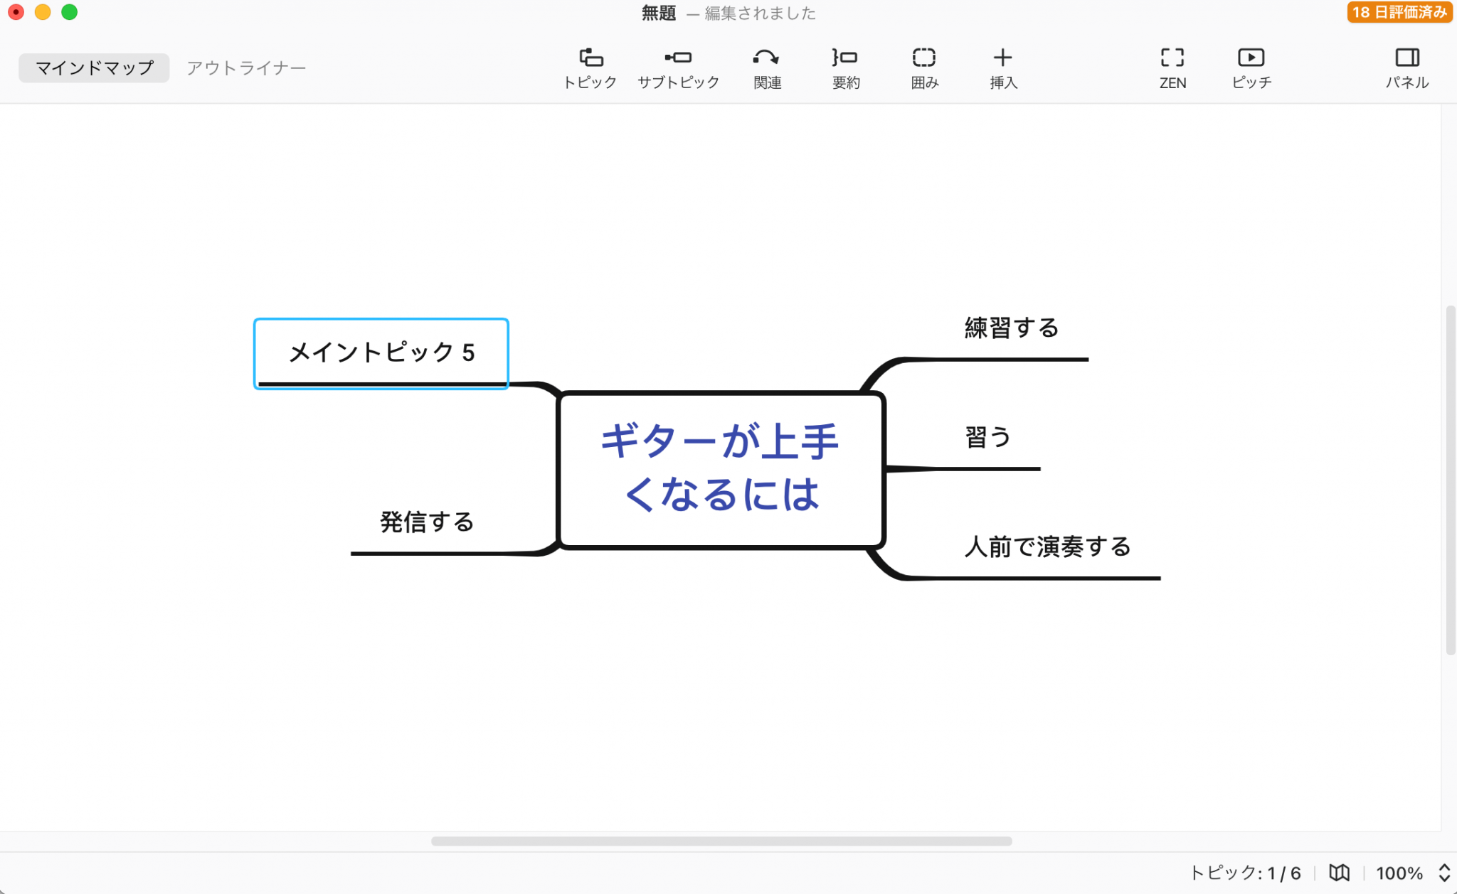Click the horizontal scrollbar at bottom
Screen dimensions: 1457x894
point(721,841)
